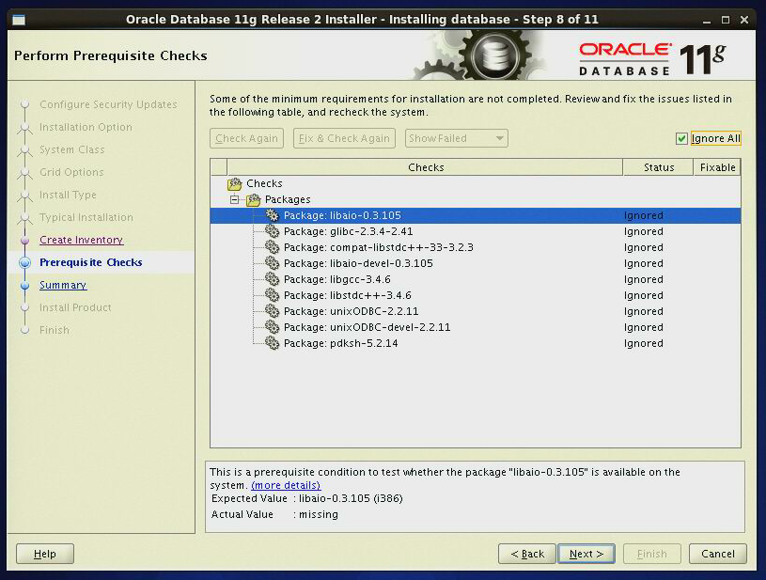
Task: Select Package: unixODBC-devel-2.2.11 row
Action: pos(476,327)
